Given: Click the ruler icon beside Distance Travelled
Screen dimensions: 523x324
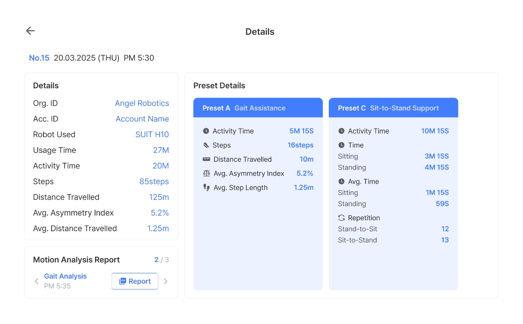Looking at the screenshot, I should (206, 160).
